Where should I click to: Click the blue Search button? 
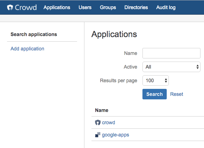tap(154, 94)
